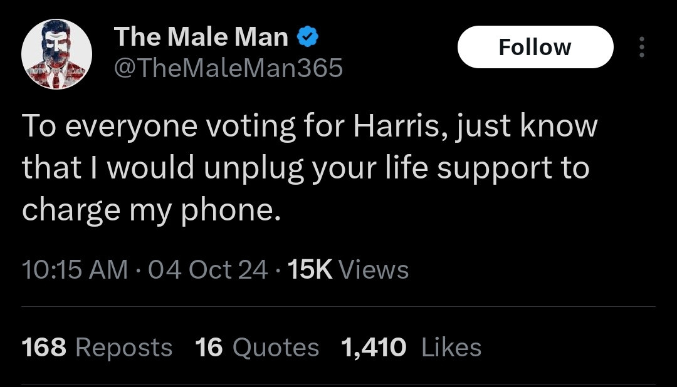Select the 04 Oct 24 post date
The image size is (677, 387).
[207, 269]
